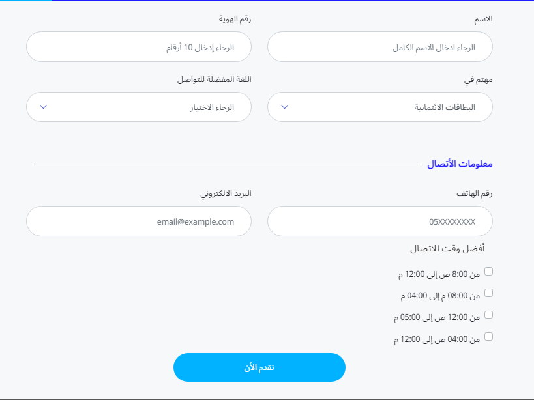Screen dimensions: 534x400
Task: Click the 'من 8:00 ص إلى 12:00 م' text label
Action: [x=439, y=274]
